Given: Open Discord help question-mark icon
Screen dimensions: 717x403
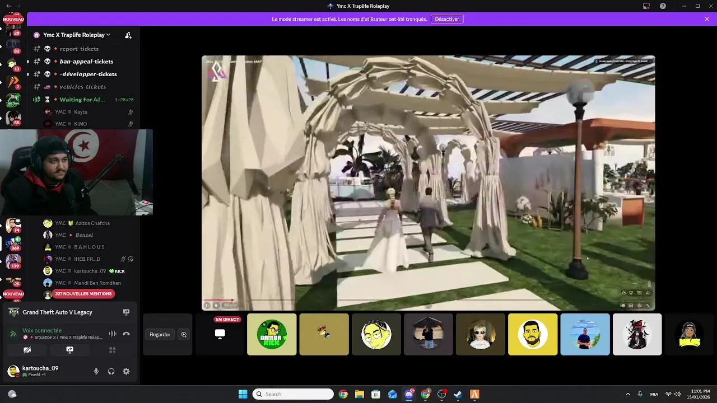Looking at the screenshot, I should coord(663,6).
